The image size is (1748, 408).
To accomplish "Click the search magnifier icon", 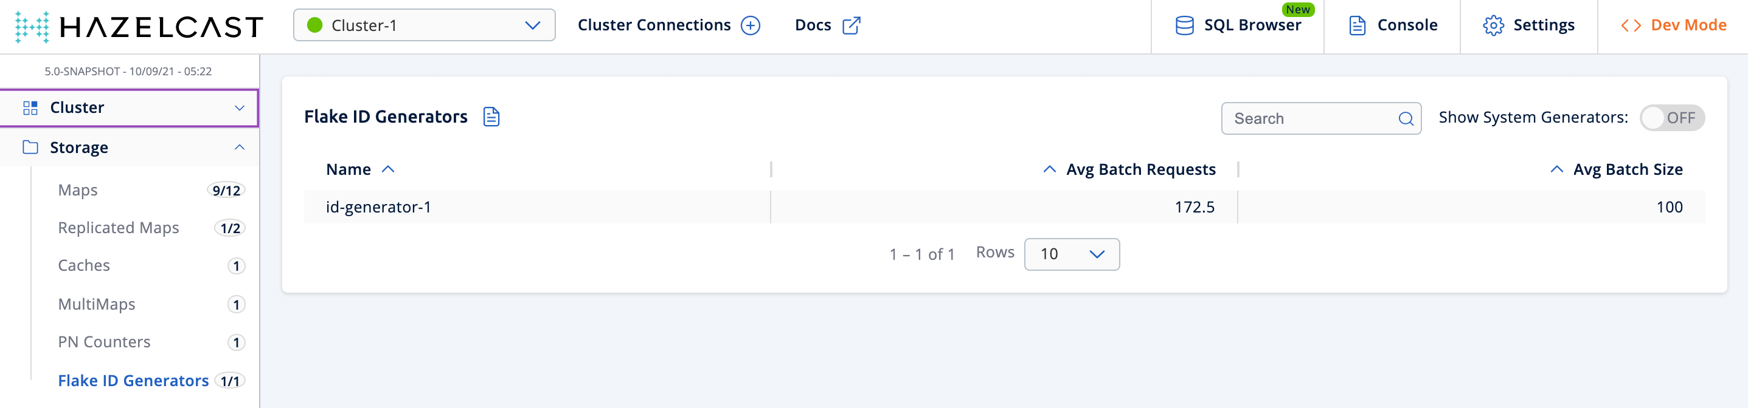I will click(x=1407, y=118).
